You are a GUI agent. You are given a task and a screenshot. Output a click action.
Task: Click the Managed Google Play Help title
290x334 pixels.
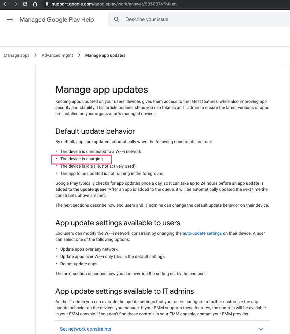click(57, 20)
